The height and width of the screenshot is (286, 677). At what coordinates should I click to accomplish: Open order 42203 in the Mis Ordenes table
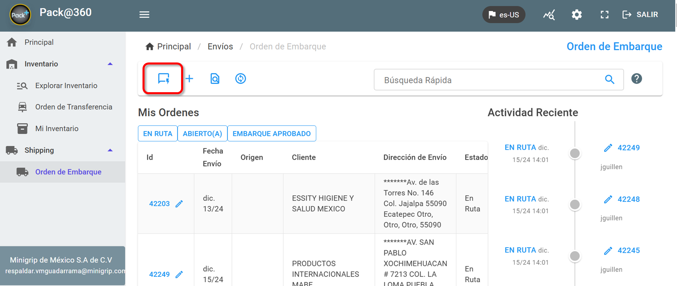coord(159,204)
